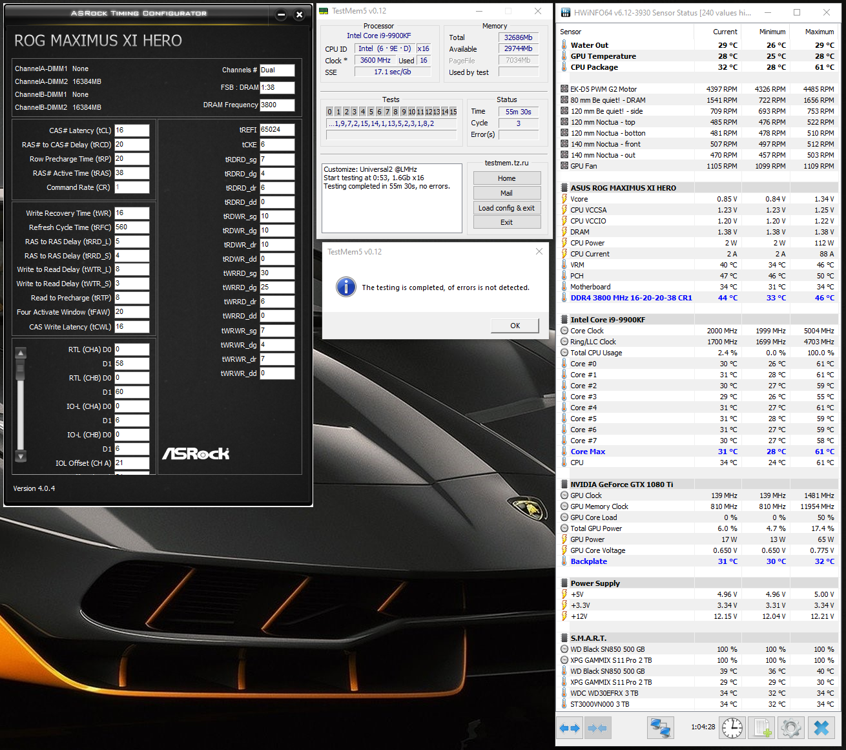This screenshot has height=750, width=846.
Task: Click the ASRock scrollbar down arrow
Action: pyautogui.click(x=21, y=456)
